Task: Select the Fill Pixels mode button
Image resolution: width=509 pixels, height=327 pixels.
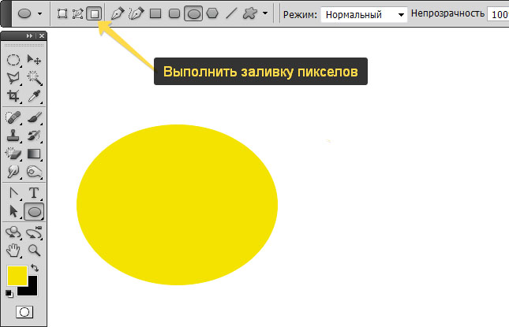Action: point(94,13)
